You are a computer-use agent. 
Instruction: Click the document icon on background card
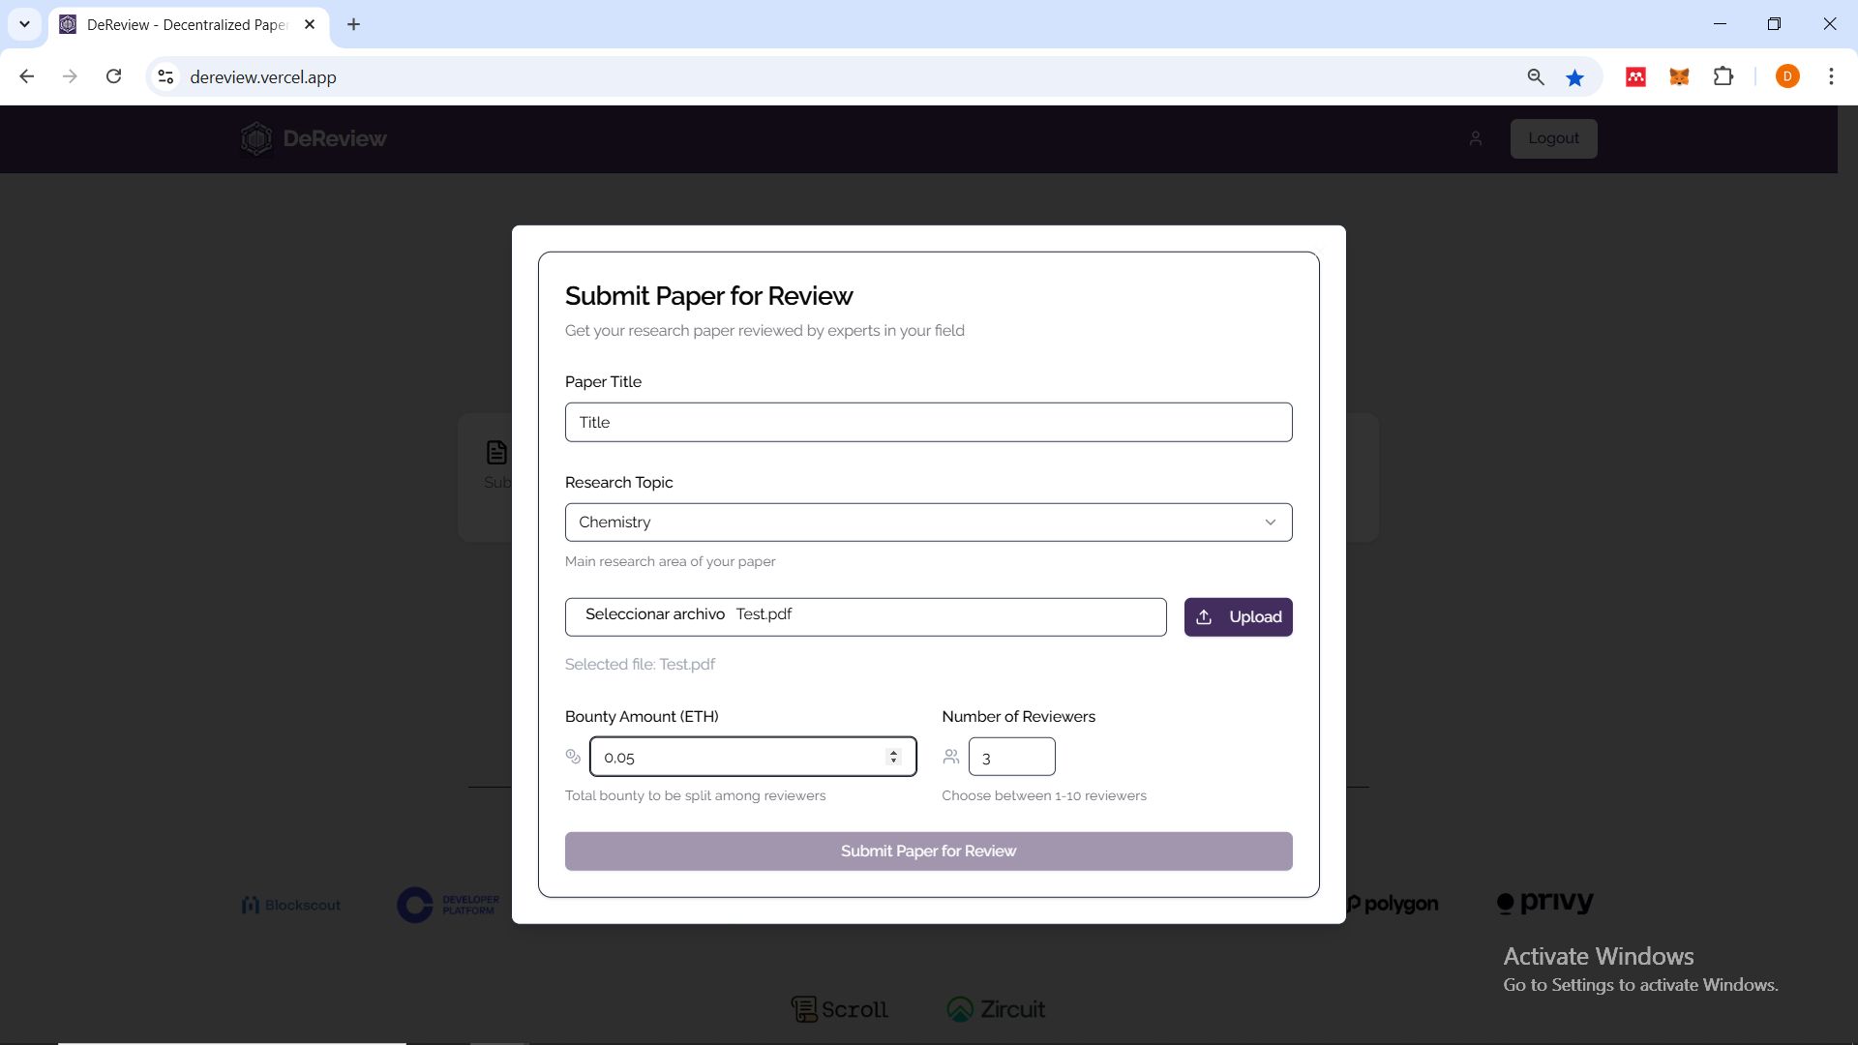[x=496, y=452]
